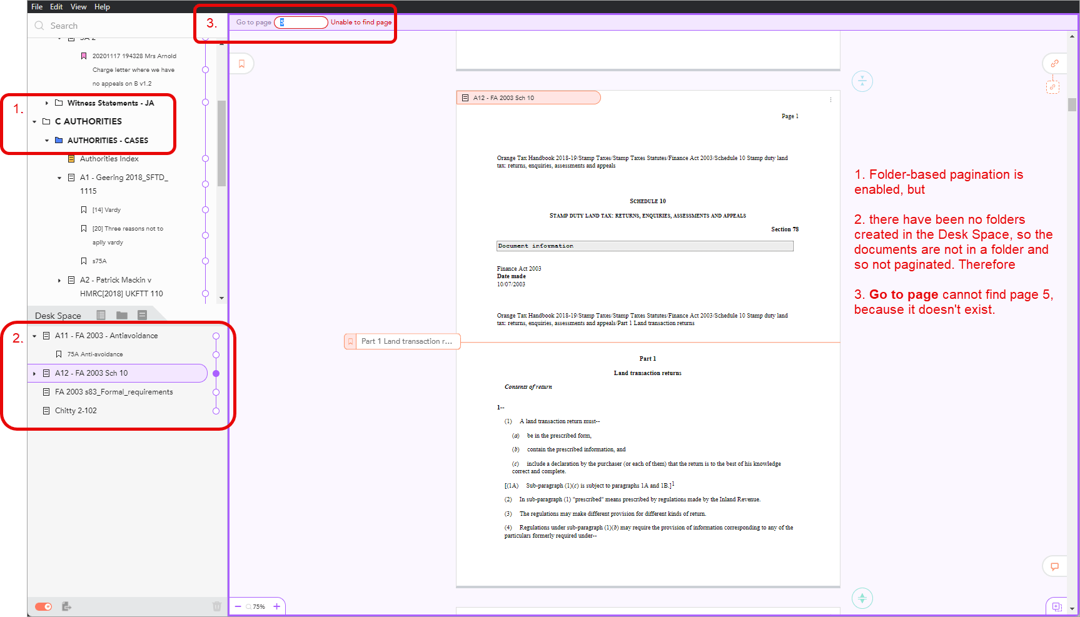The image size is (1080, 617).
Task: Click the bookmark icon beside 75A Anti-avoidance
Action: tap(59, 354)
